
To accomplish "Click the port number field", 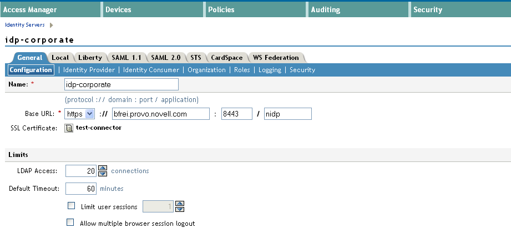I will pyautogui.click(x=236, y=114).
